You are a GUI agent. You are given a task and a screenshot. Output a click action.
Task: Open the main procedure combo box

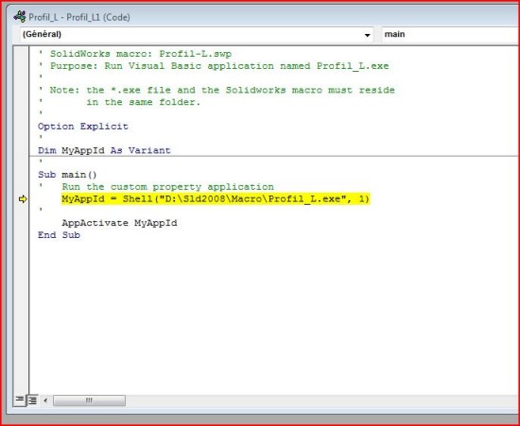pos(450,34)
